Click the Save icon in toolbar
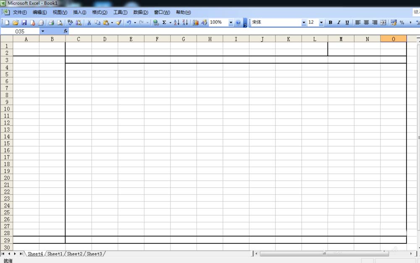This screenshot has height=263, width=420. pyautogui.click(x=24, y=23)
